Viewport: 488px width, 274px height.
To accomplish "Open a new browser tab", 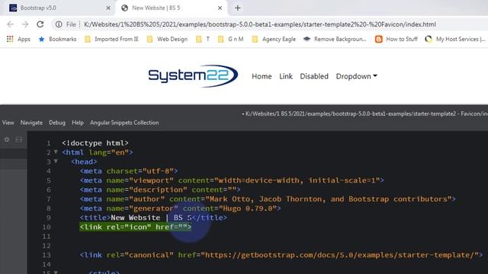I will coord(237,8).
